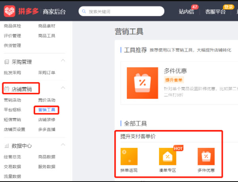Screen dimensions: 238x182
Task: Click the 数据中心 chart icon
Action: (x=6, y=146)
